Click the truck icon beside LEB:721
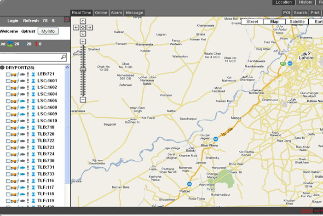This screenshot has height=216, width=323. point(14,74)
